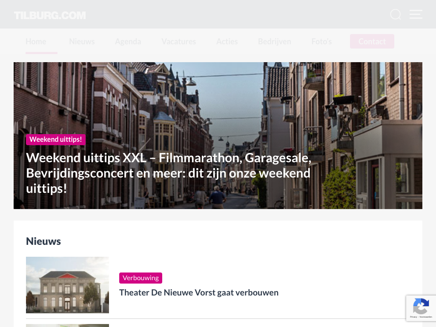The width and height of the screenshot is (436, 327).
Task: Open the Weekend uittips XXL headline
Action: click(x=169, y=173)
